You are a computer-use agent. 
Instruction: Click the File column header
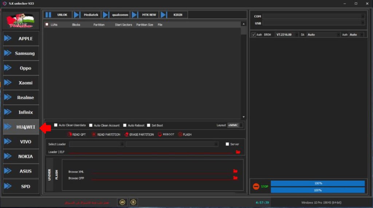pyautogui.click(x=160, y=25)
